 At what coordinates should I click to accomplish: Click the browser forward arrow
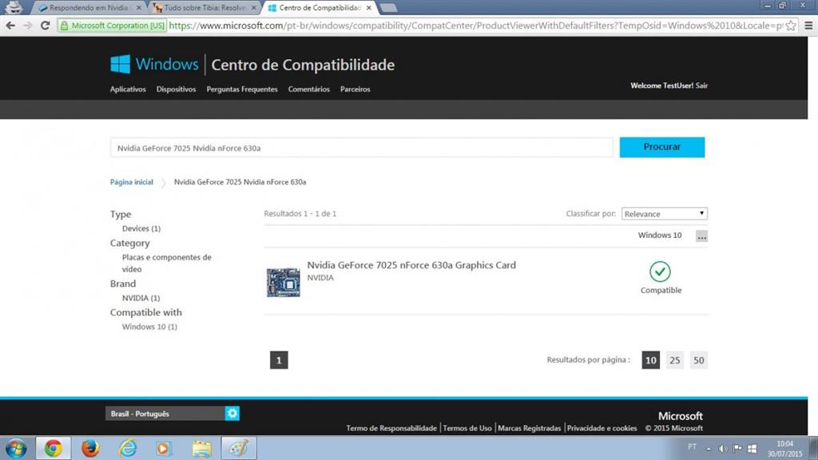click(28, 26)
